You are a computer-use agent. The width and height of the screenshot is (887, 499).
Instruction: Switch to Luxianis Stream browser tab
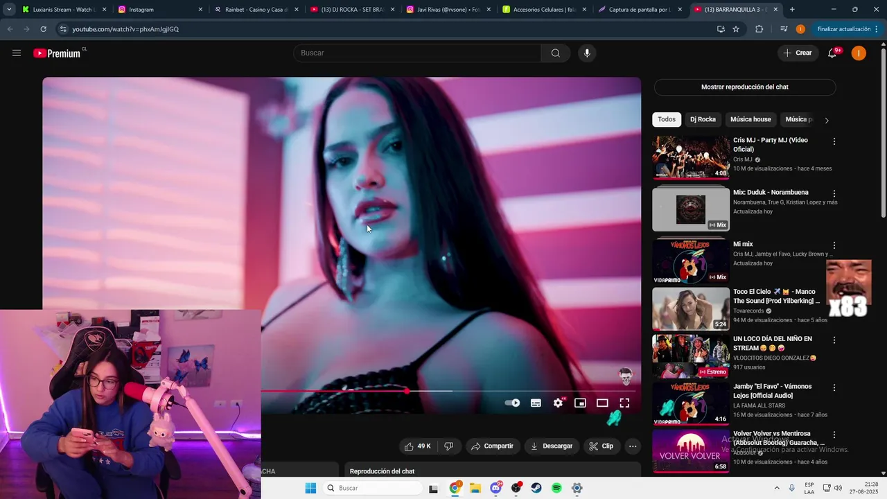click(x=64, y=10)
